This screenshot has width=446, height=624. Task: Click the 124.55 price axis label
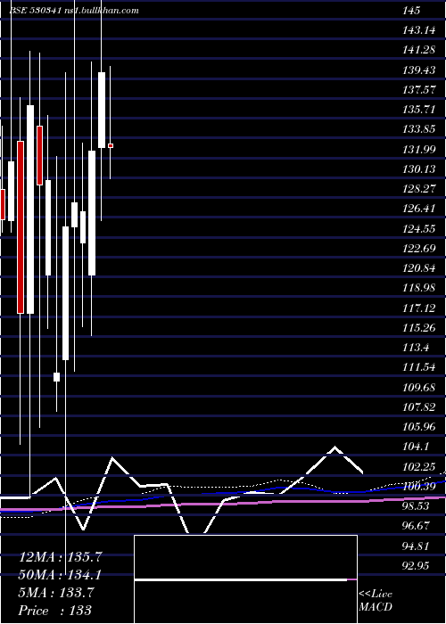[x=419, y=229]
